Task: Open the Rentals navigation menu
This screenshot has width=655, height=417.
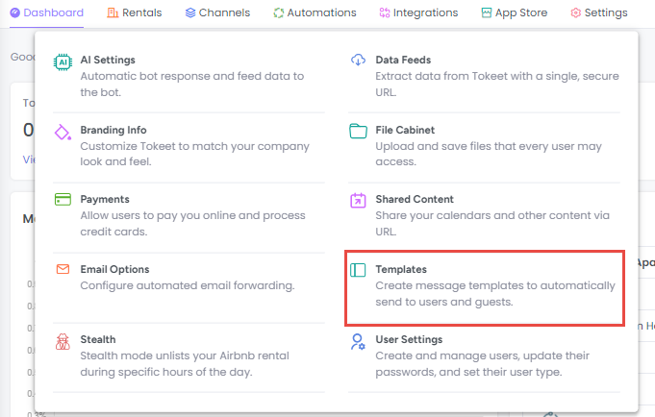Action: 135,12
